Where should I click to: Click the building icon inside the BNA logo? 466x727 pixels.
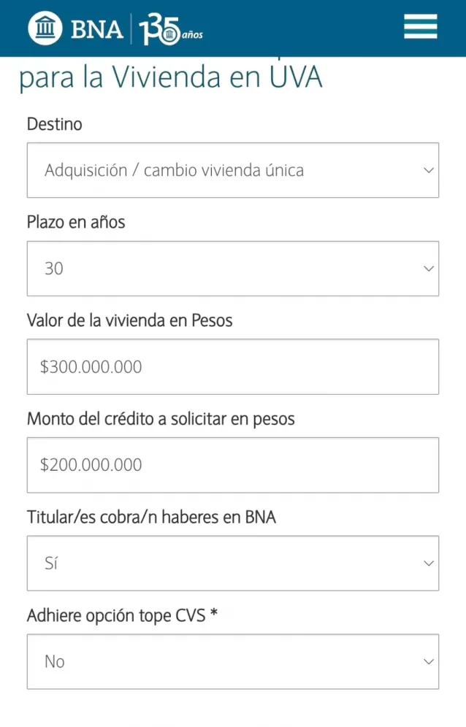(45, 28)
